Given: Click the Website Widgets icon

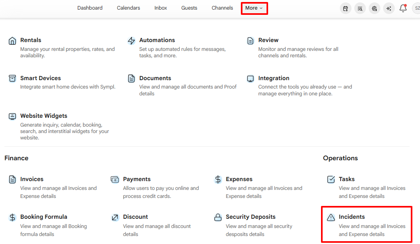Looking at the screenshot, I should 12,116.
